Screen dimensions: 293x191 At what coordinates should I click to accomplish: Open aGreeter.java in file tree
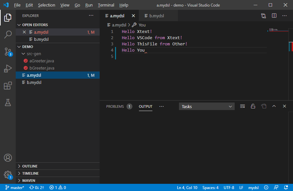pos(58,61)
